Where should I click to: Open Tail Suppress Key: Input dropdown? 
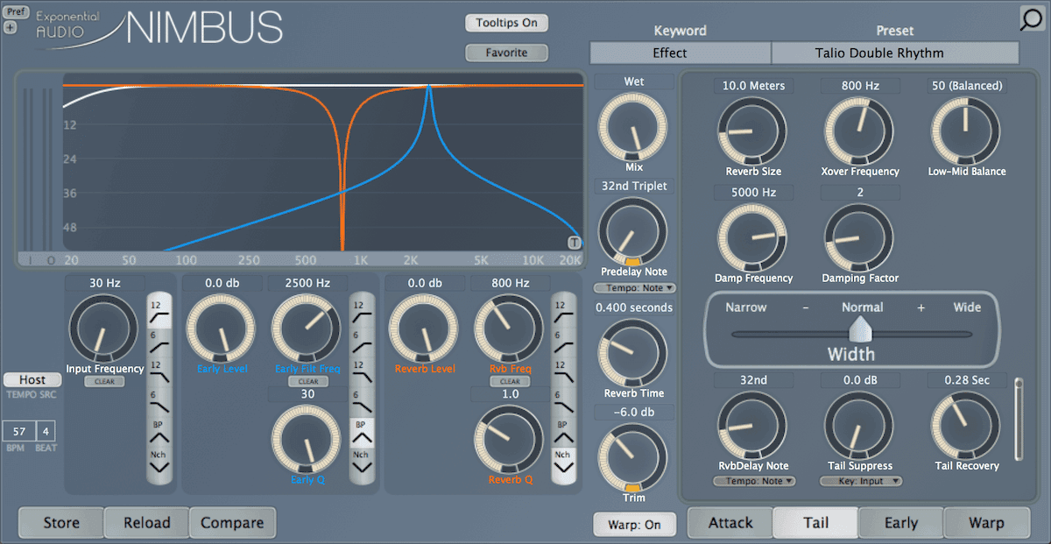861,481
